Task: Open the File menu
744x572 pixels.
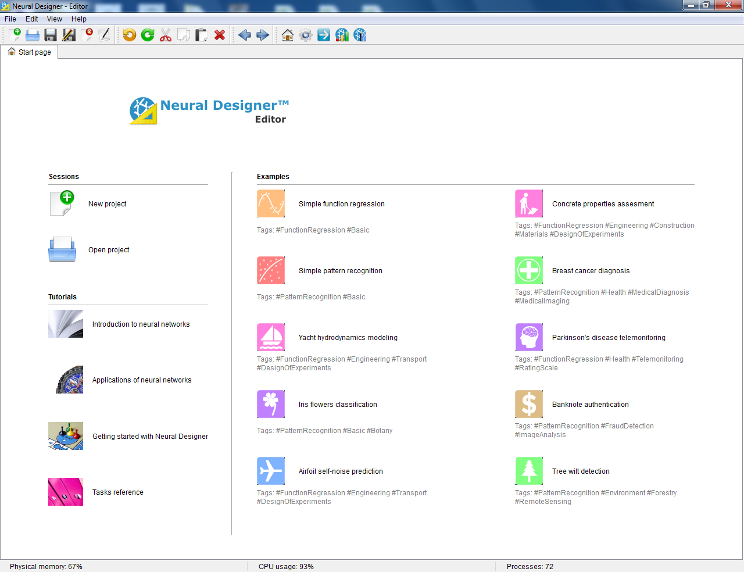Action: tap(10, 19)
